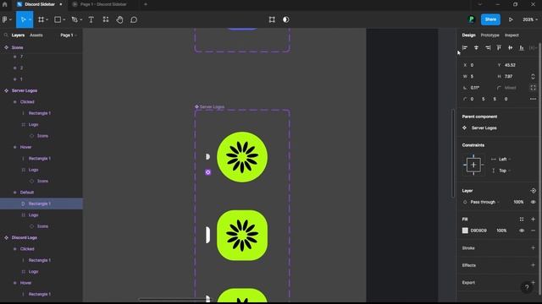Open fill styles grid icon
The height and width of the screenshot is (304, 542).
click(x=522, y=220)
